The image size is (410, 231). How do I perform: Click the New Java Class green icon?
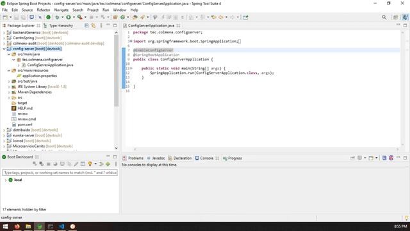point(122,17)
